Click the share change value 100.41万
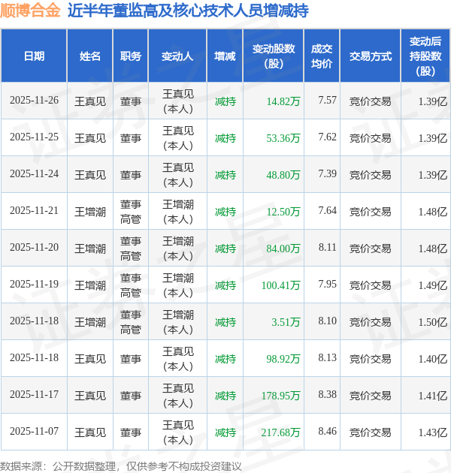451x473 pixels. [x=281, y=285]
